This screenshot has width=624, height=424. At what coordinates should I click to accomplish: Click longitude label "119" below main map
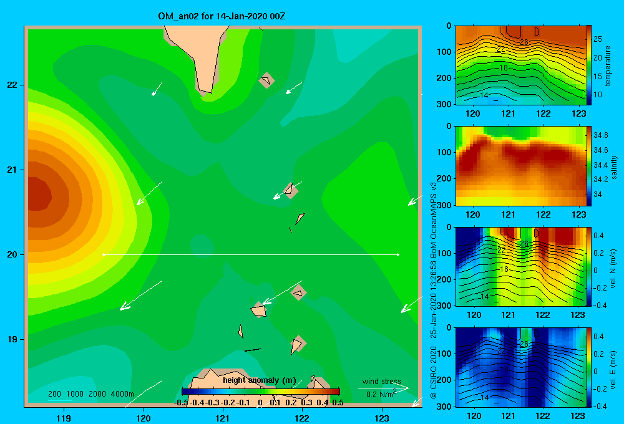(x=64, y=418)
